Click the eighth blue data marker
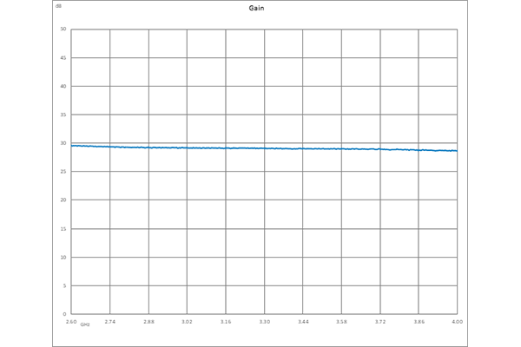The width and height of the screenshot is (521, 347). (361, 154)
